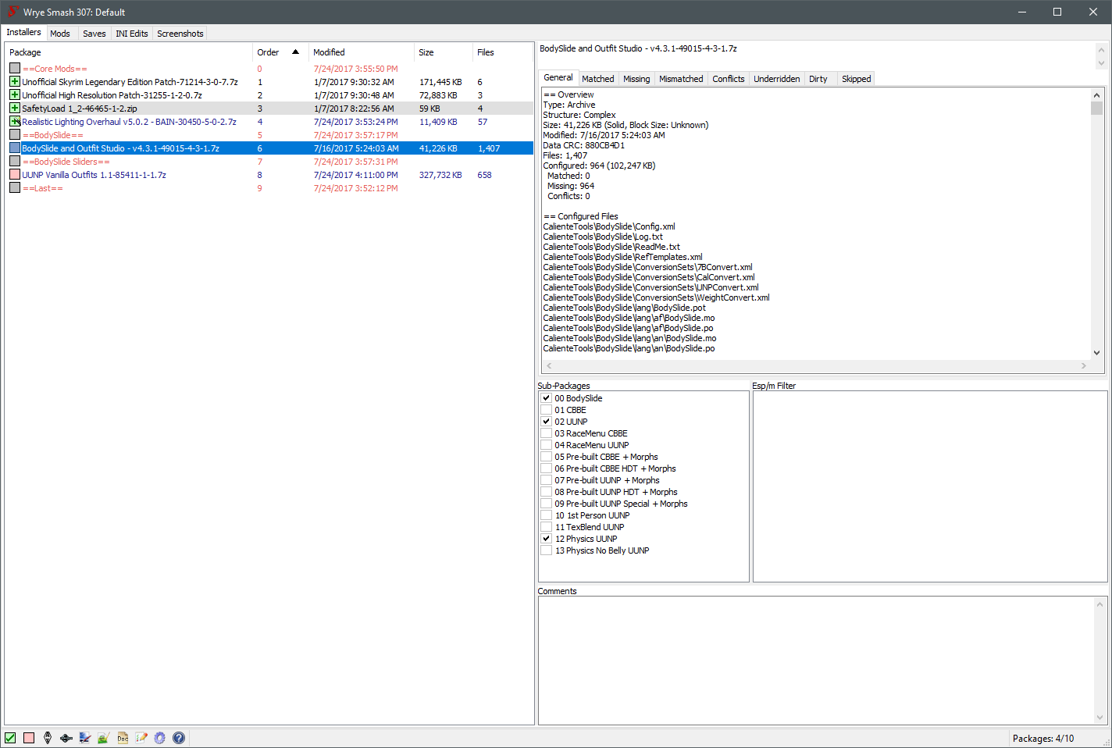Click inside the Comments text box
This screenshot has height=748, width=1112.
816,661
